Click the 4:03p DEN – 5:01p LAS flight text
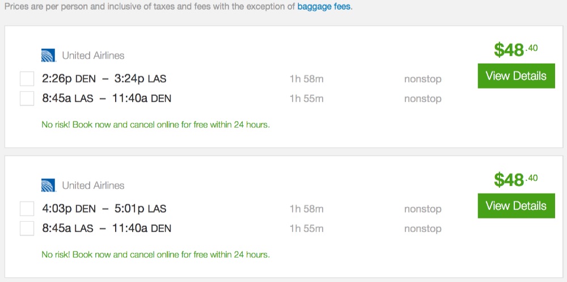 (x=104, y=209)
